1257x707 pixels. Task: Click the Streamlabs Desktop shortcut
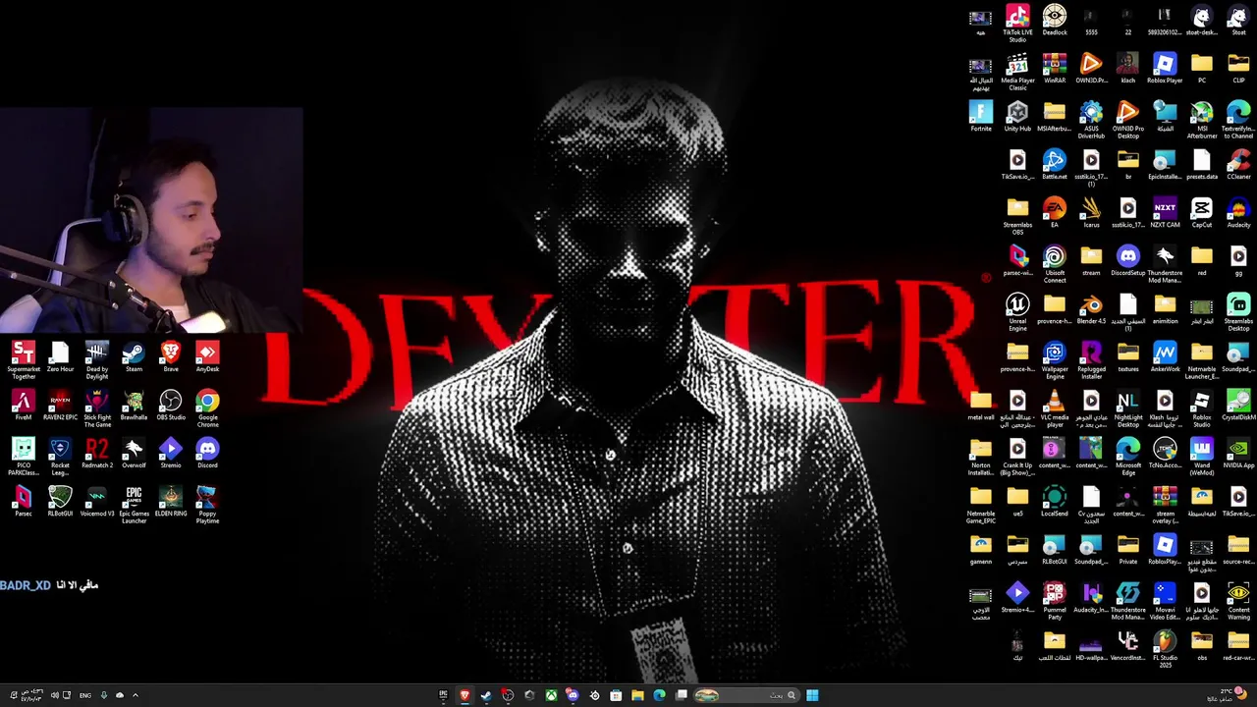coord(1238,312)
